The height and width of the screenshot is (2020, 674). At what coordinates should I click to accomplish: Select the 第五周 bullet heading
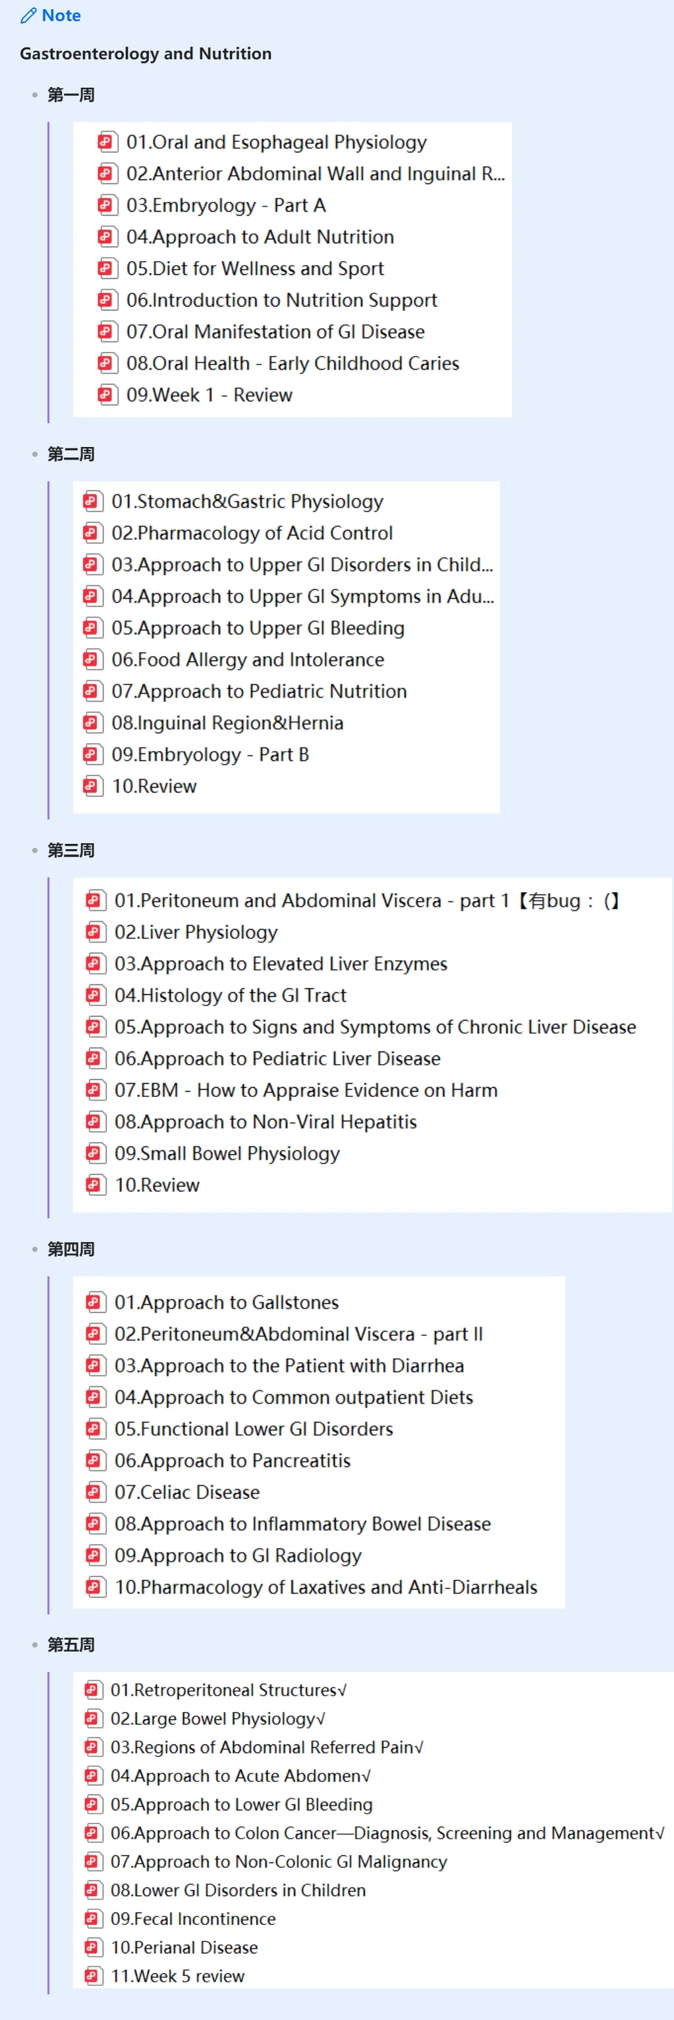pyautogui.click(x=70, y=1644)
